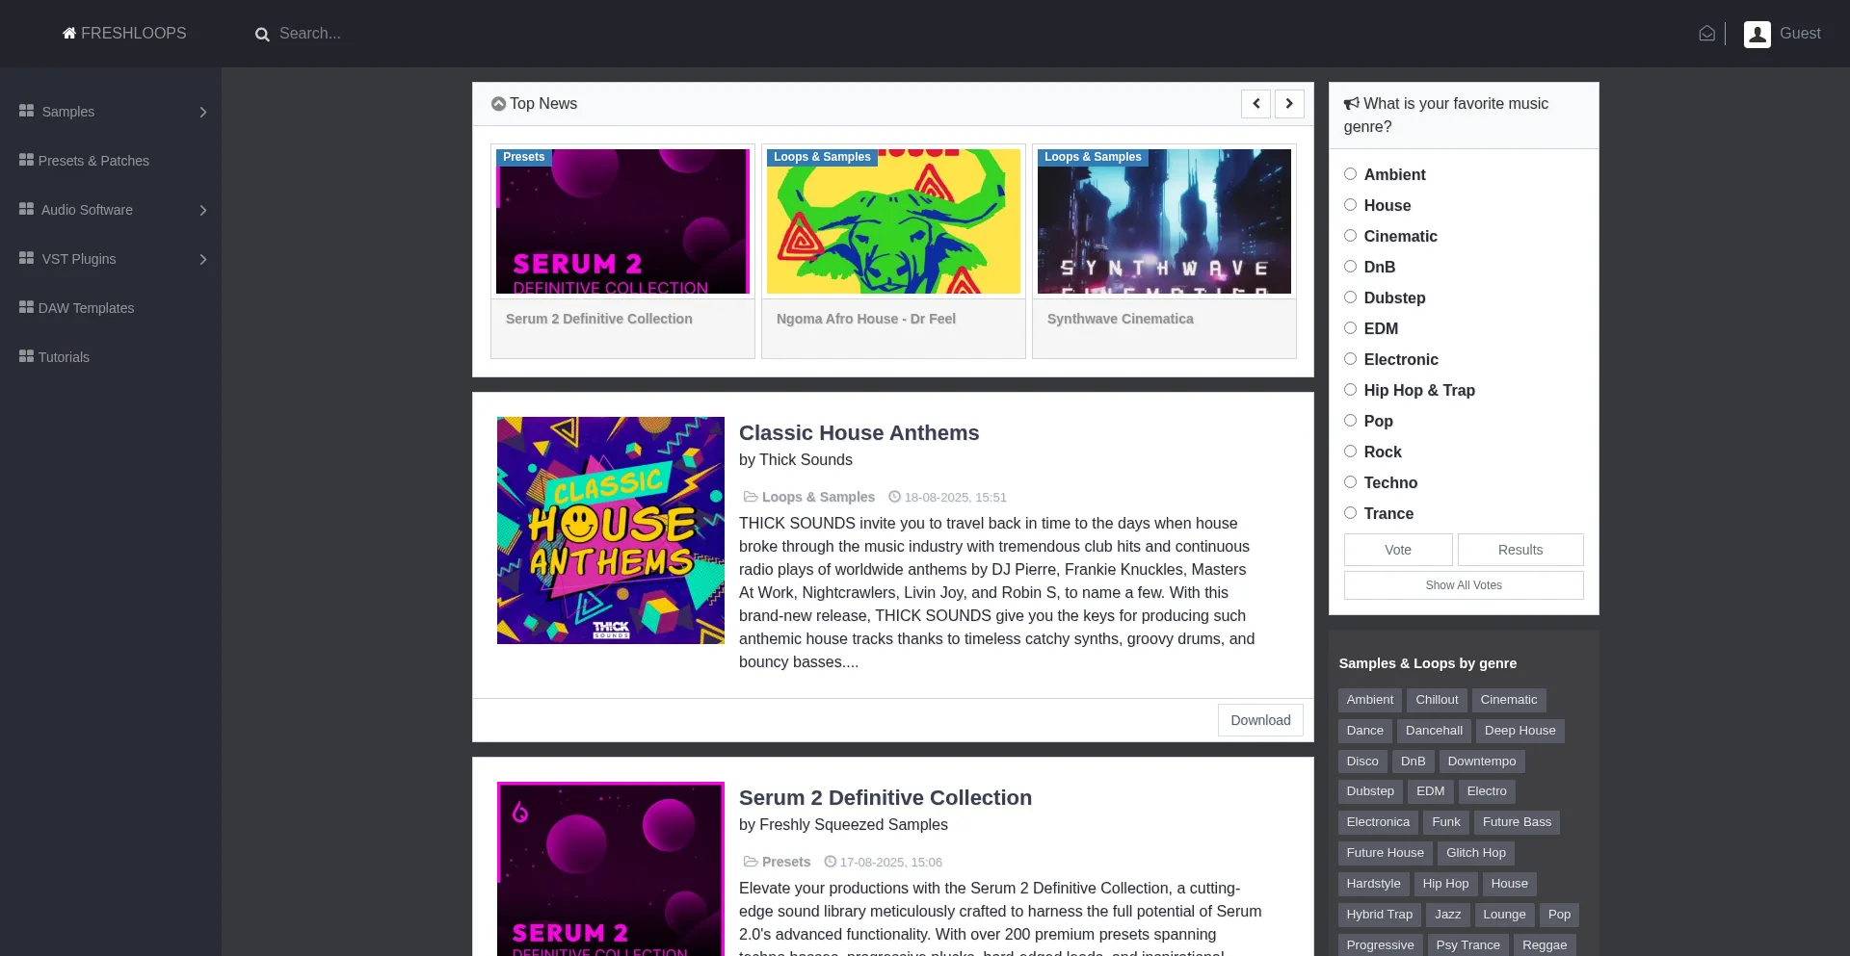Open the Electronica genre tag
The width and height of the screenshot is (1850, 956).
[1378, 822]
